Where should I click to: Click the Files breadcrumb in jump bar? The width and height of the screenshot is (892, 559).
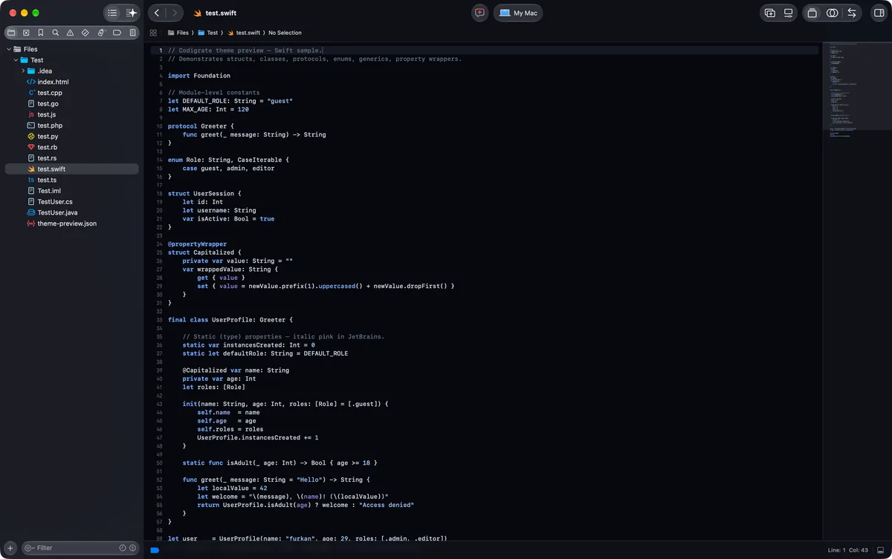178,33
